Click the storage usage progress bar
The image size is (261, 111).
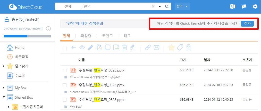pos(27,36)
